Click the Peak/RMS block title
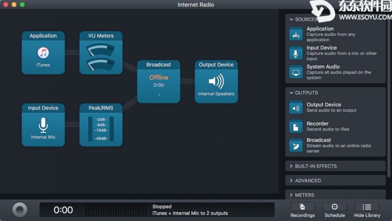The height and width of the screenshot is (221, 392). pyautogui.click(x=101, y=108)
